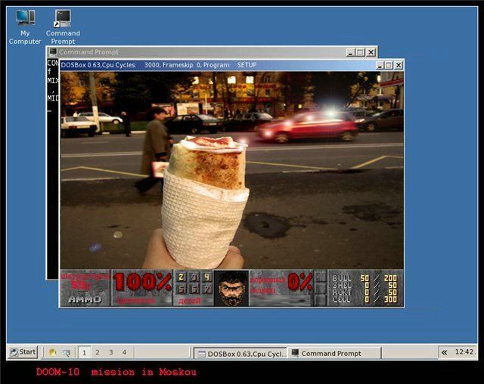Screen dimensions: 484x384
Task: Select the DOSBox taskbar button
Action: pyautogui.click(x=240, y=353)
